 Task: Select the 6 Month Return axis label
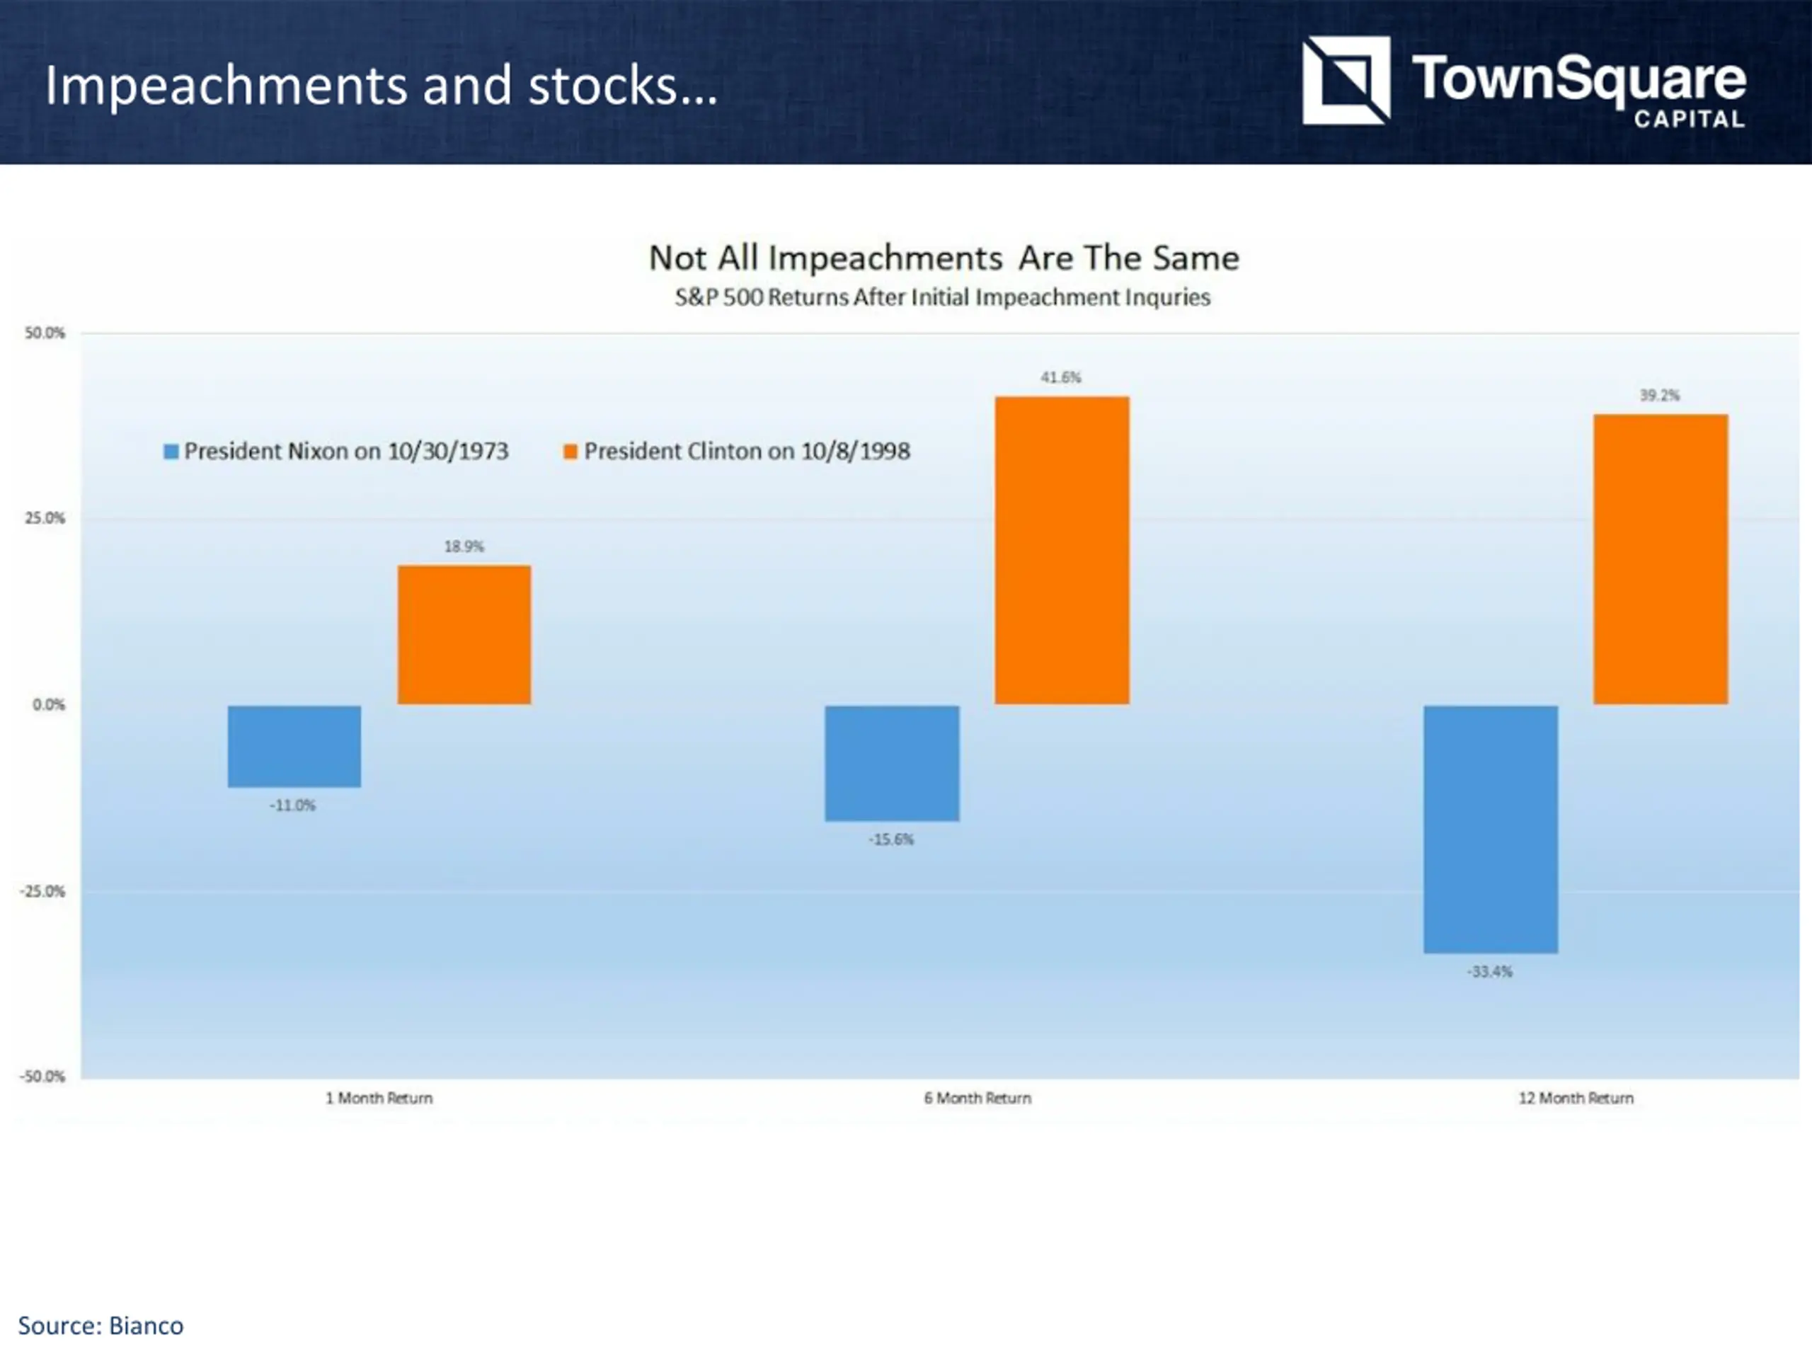[x=977, y=1098]
